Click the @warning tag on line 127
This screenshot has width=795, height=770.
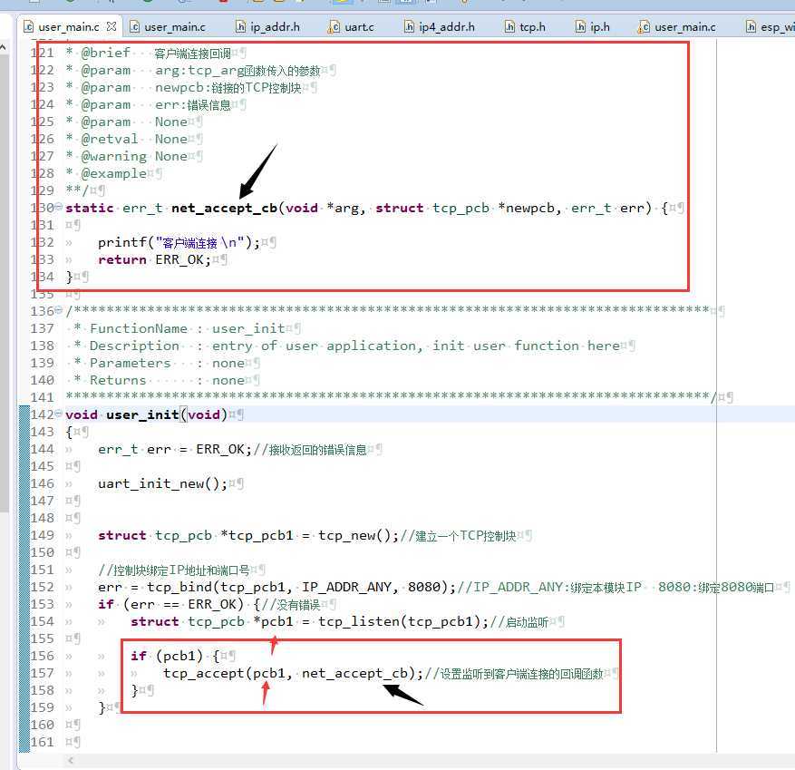click(113, 156)
